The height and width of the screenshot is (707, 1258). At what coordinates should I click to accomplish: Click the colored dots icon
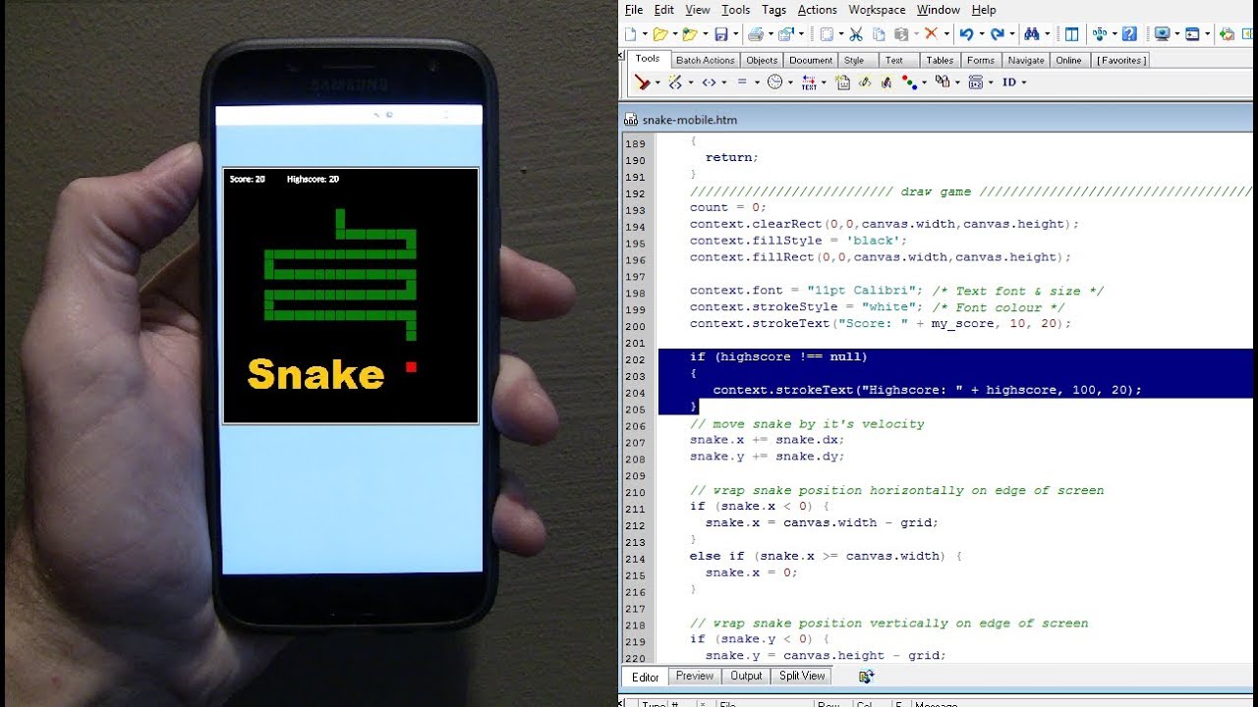click(x=908, y=82)
